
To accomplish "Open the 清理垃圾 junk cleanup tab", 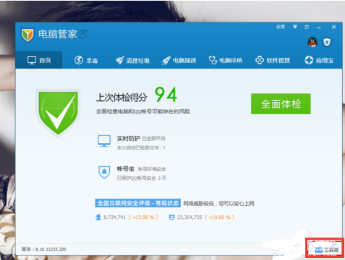I will click(132, 60).
